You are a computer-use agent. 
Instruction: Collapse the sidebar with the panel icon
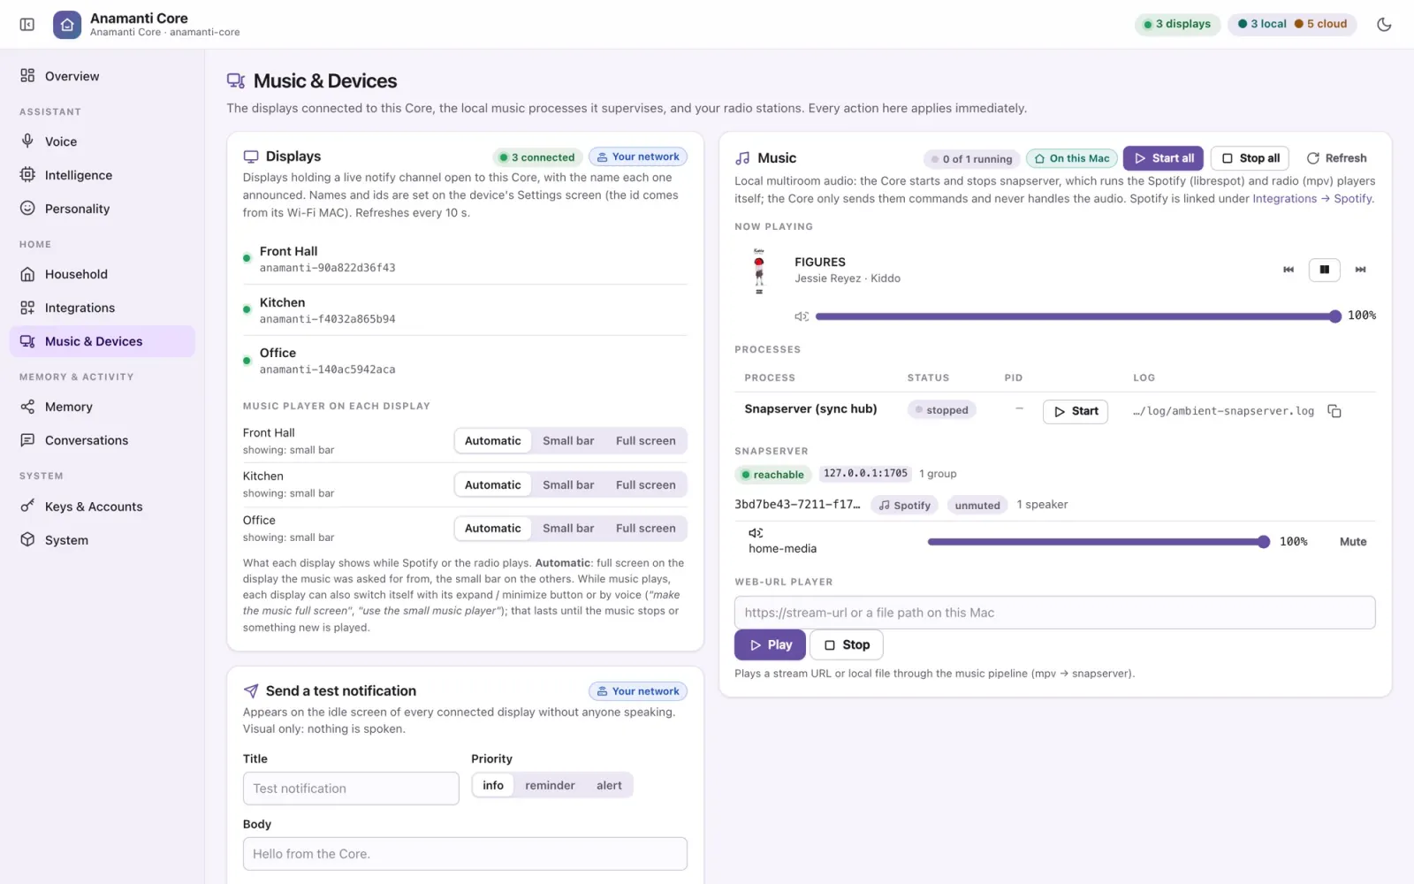click(x=27, y=25)
